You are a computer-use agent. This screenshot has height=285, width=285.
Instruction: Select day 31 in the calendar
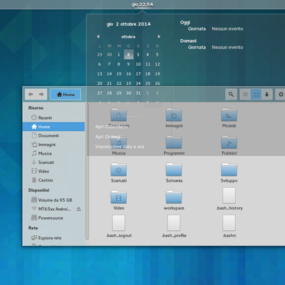pos(138,93)
